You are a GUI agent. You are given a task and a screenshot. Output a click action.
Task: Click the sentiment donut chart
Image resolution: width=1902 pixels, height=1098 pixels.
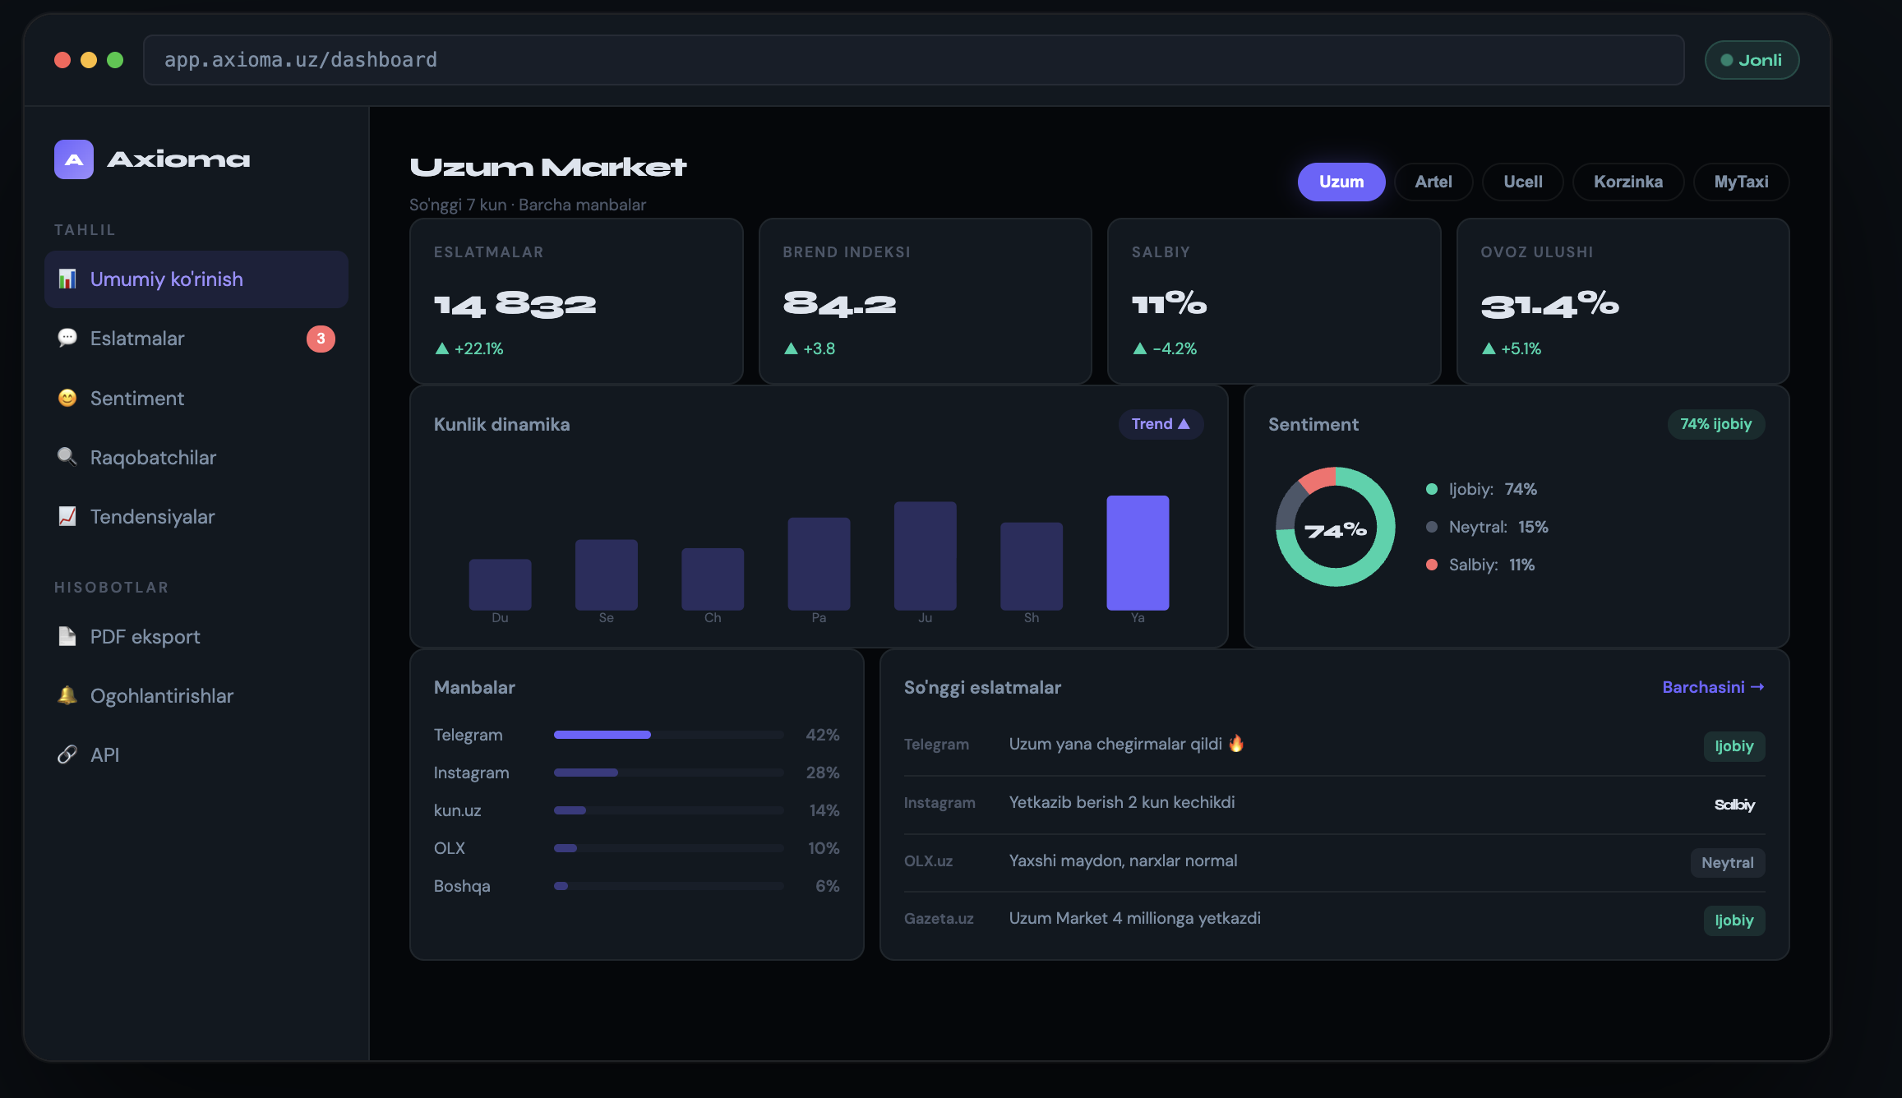pos(1336,527)
